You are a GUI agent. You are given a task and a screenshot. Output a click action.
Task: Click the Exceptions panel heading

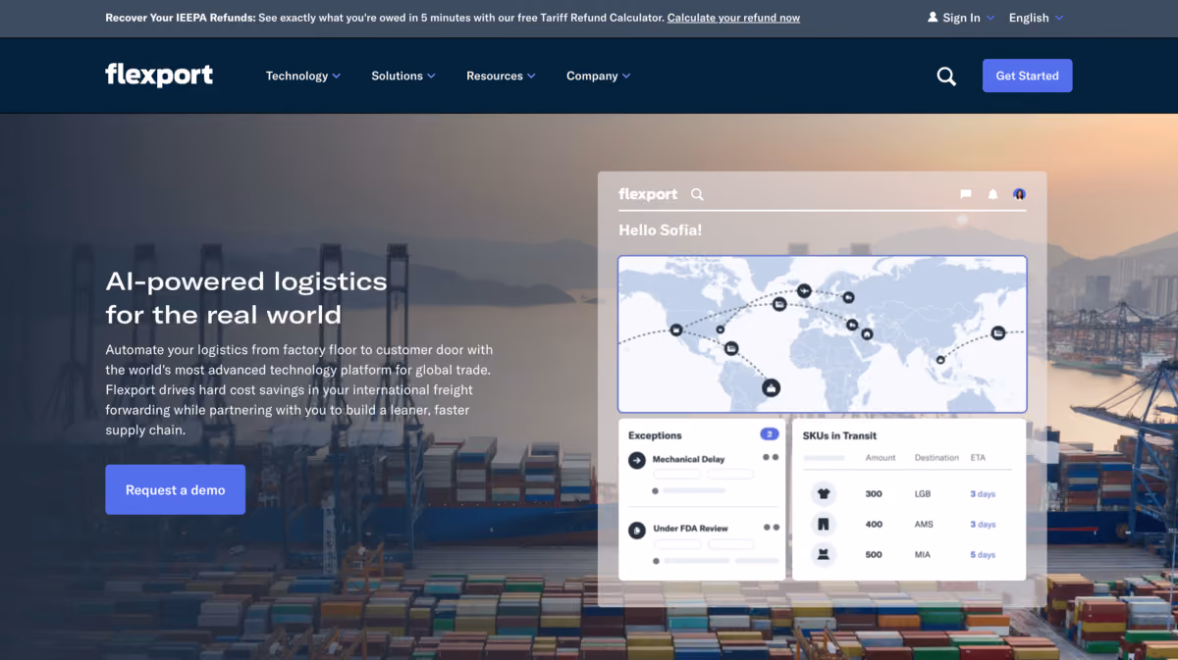[x=655, y=435]
